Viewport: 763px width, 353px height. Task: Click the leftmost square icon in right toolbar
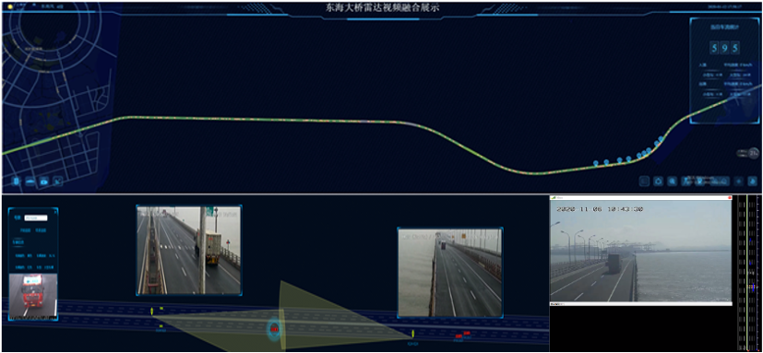tap(644, 182)
